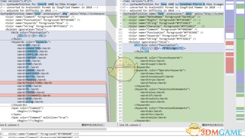Click the Word instanceof entry
This screenshot has height=138, width=245.
[157, 77]
